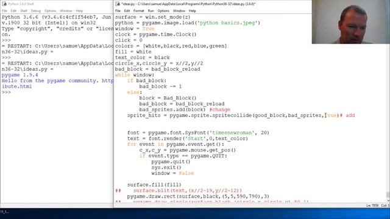This screenshot has width=390, height=219.
Task: Click 'block = Bad_Block()' line
Action: [x=168, y=98]
